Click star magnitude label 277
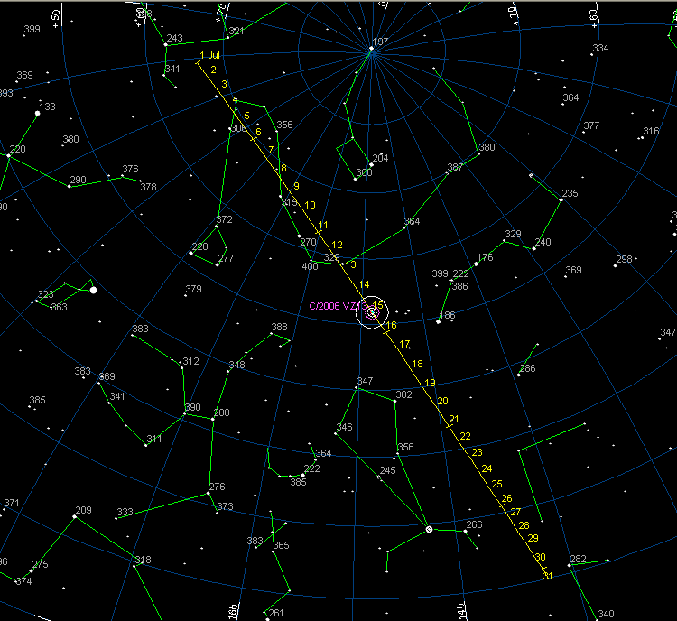Viewport: 677px width, 621px height. (x=226, y=258)
